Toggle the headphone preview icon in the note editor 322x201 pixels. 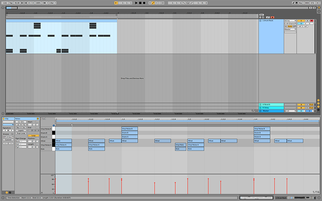[x=54, y=126]
